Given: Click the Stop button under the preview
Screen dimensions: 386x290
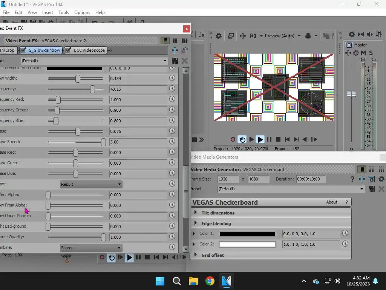Looking at the screenshot, I should coord(278,140).
